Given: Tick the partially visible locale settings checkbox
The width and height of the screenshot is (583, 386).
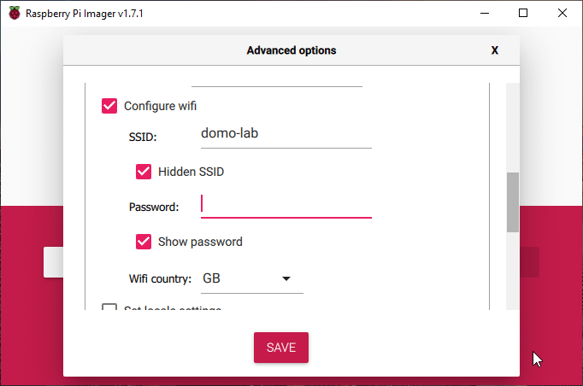Looking at the screenshot, I should 109,307.
